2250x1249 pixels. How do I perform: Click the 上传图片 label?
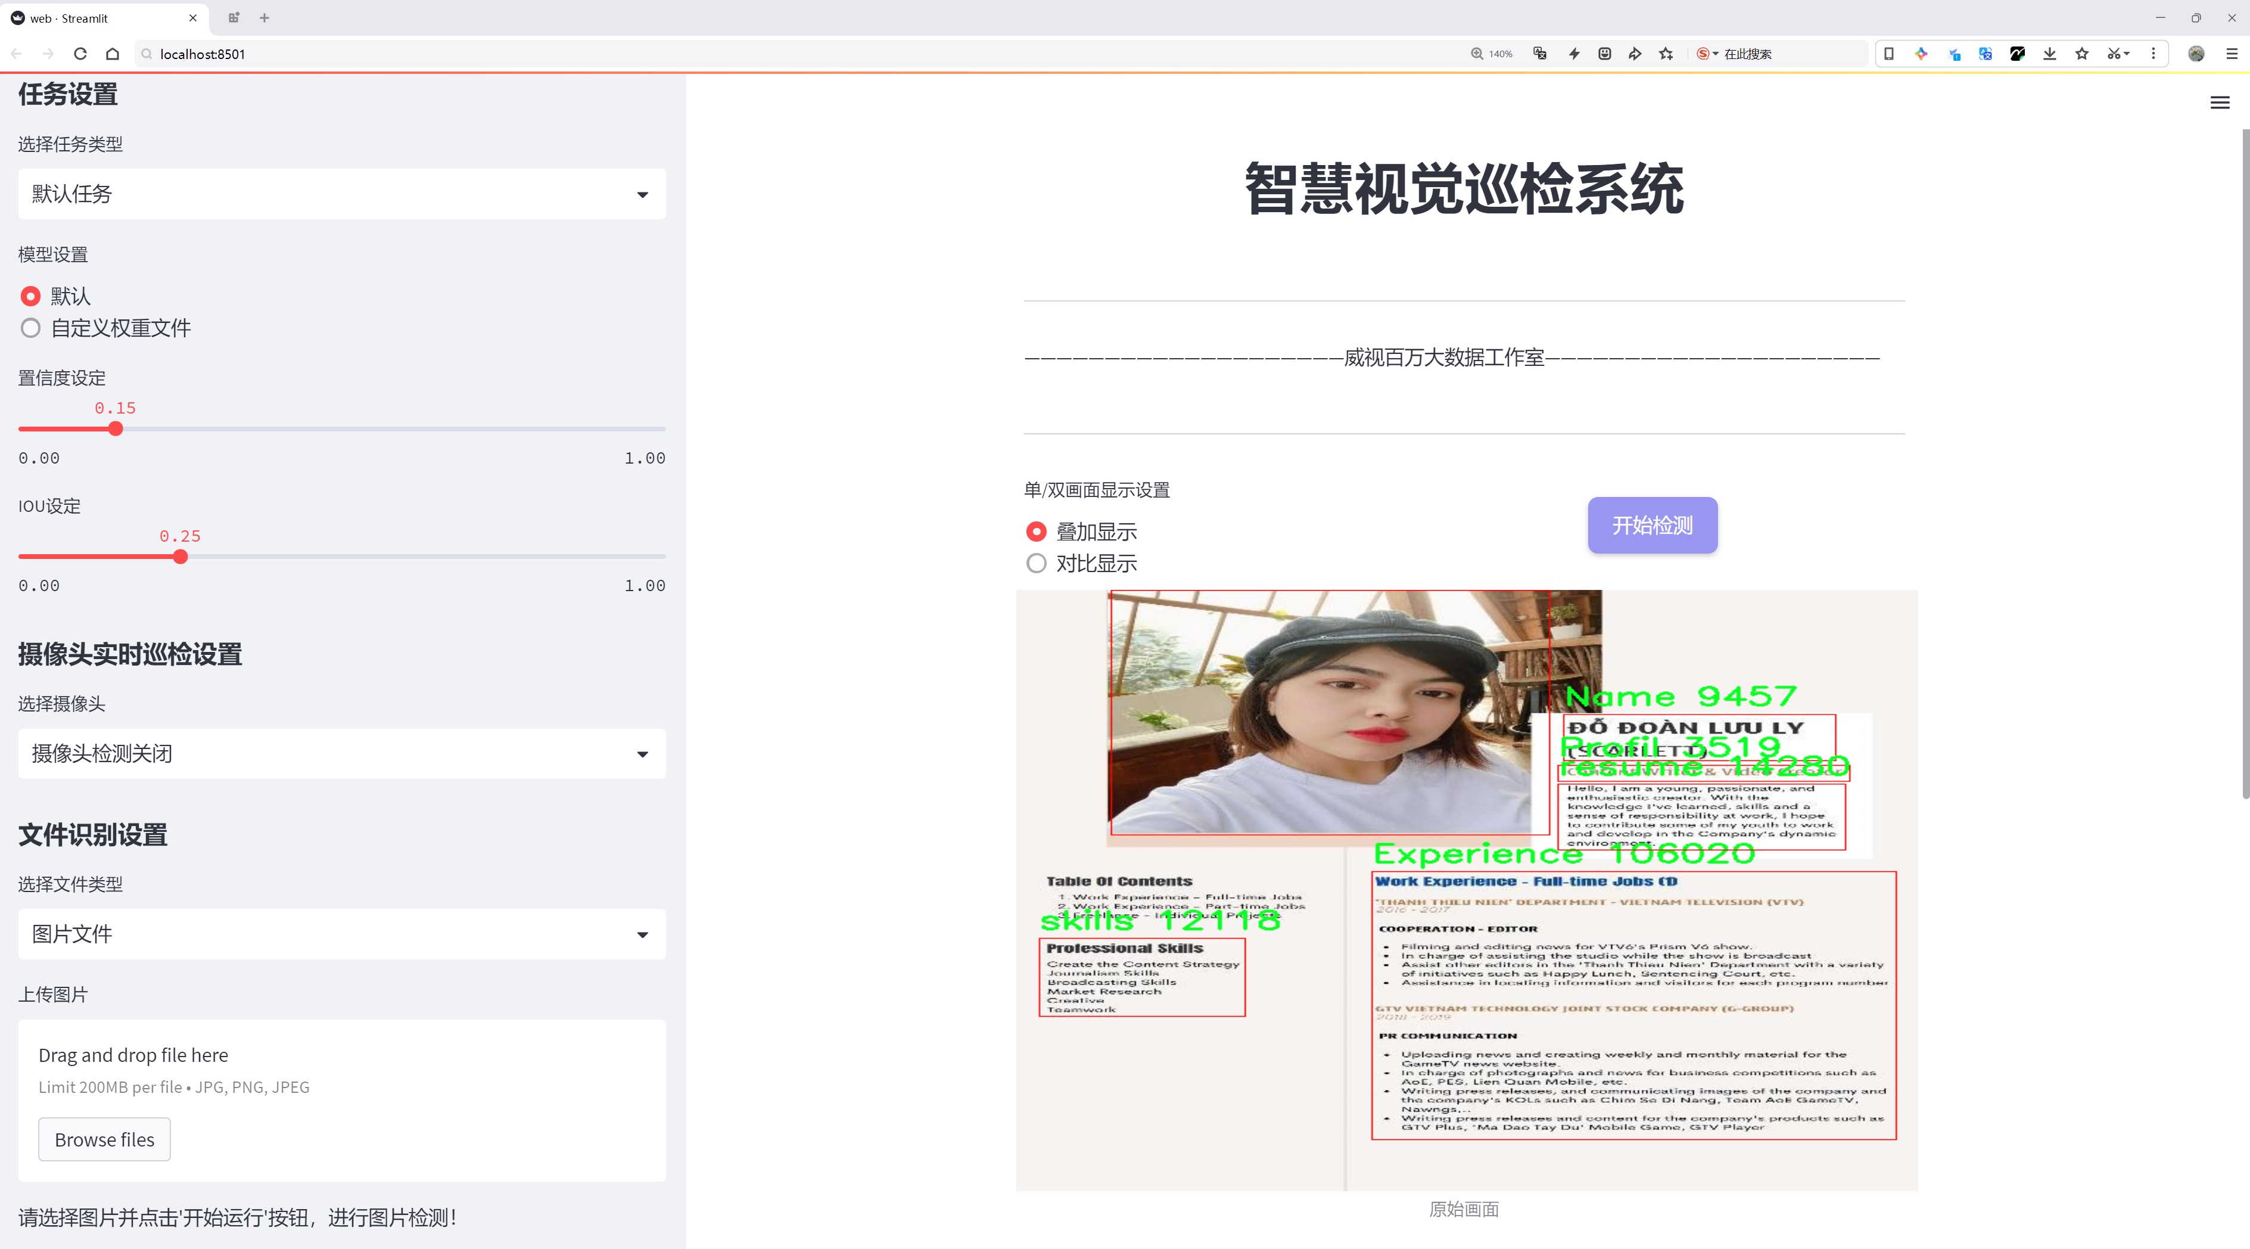pyautogui.click(x=53, y=994)
